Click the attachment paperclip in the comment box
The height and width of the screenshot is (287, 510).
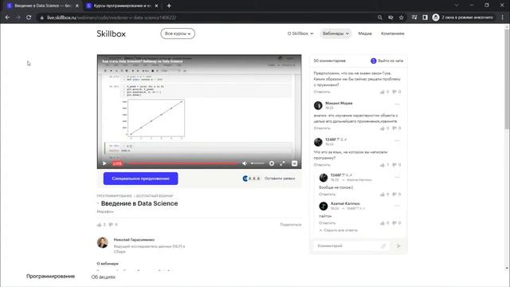click(x=383, y=246)
